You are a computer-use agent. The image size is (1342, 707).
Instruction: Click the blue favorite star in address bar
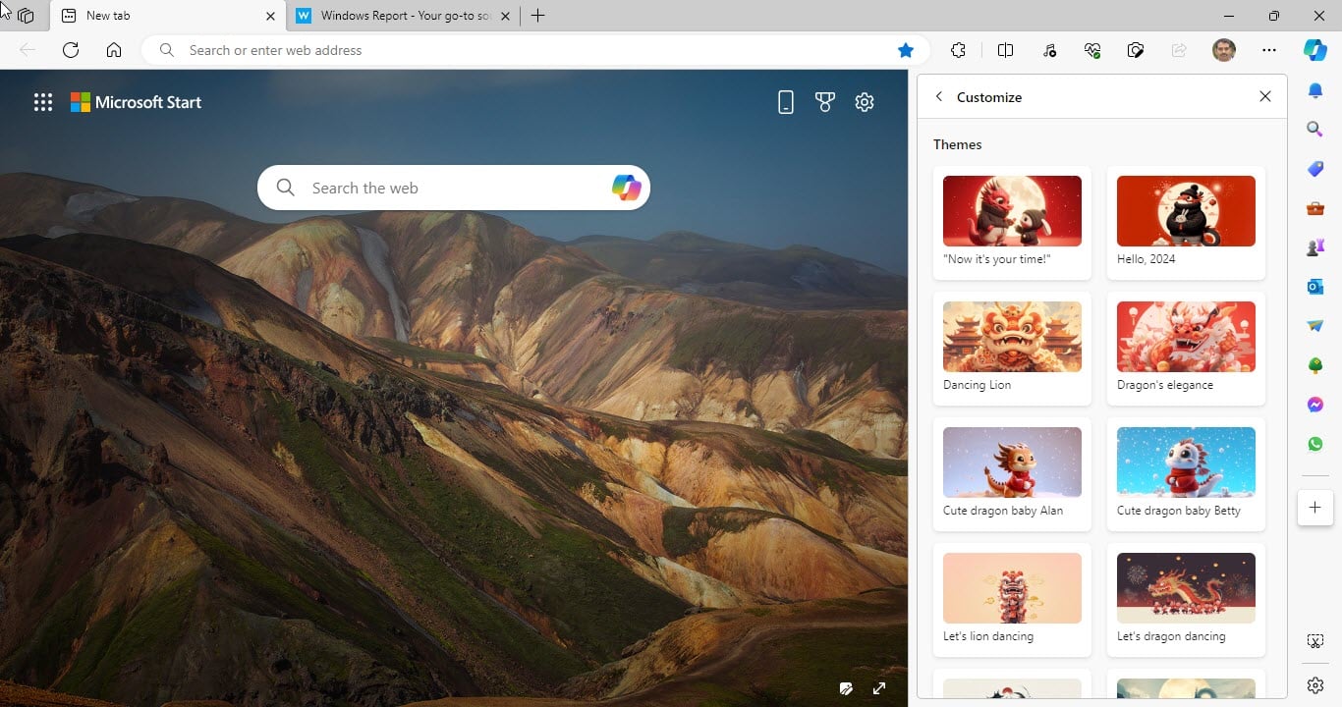pos(906,50)
